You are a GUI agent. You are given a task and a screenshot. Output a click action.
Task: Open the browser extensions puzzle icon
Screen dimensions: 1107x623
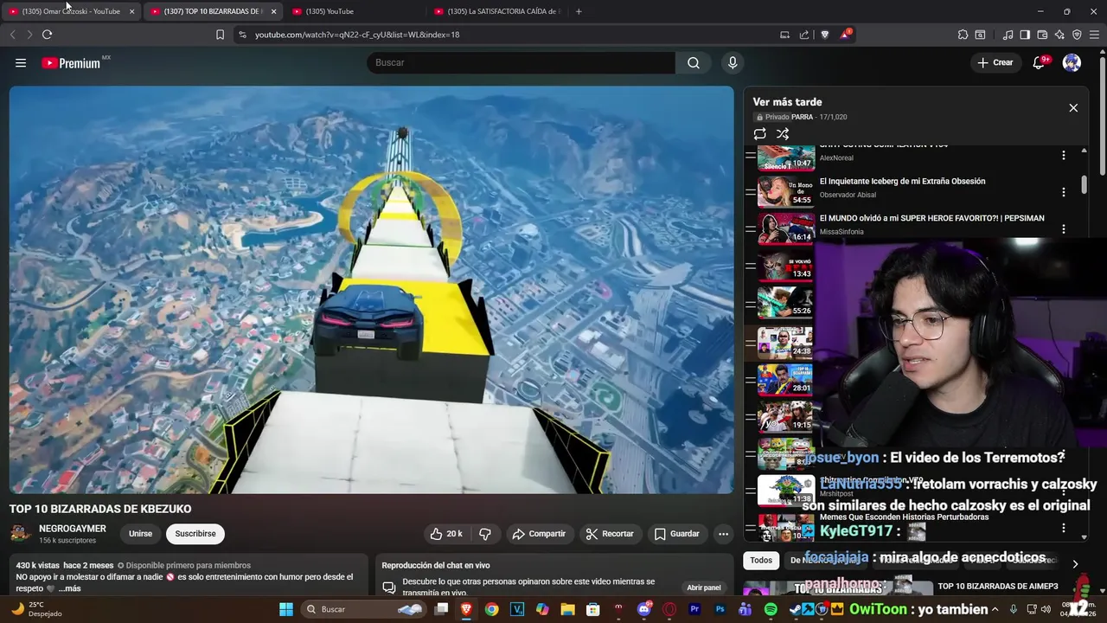click(963, 35)
